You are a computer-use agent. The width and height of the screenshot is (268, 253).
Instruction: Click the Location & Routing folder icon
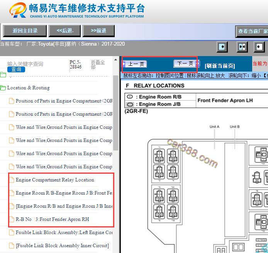pyautogui.click(x=3, y=88)
